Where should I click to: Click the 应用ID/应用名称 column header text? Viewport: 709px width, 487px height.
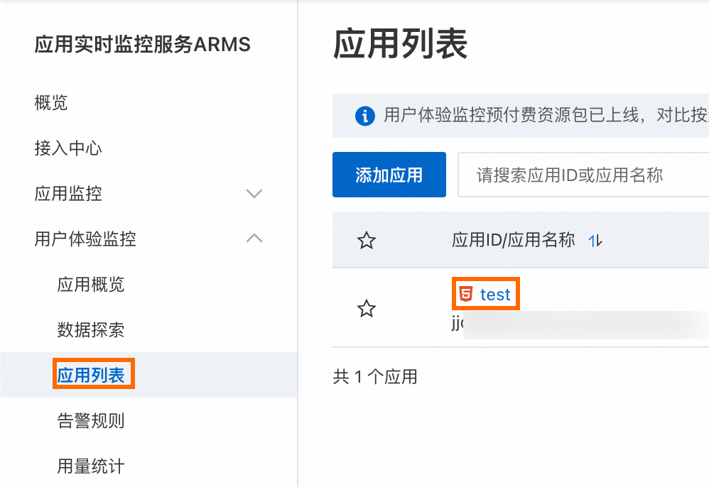pyautogui.click(x=513, y=241)
